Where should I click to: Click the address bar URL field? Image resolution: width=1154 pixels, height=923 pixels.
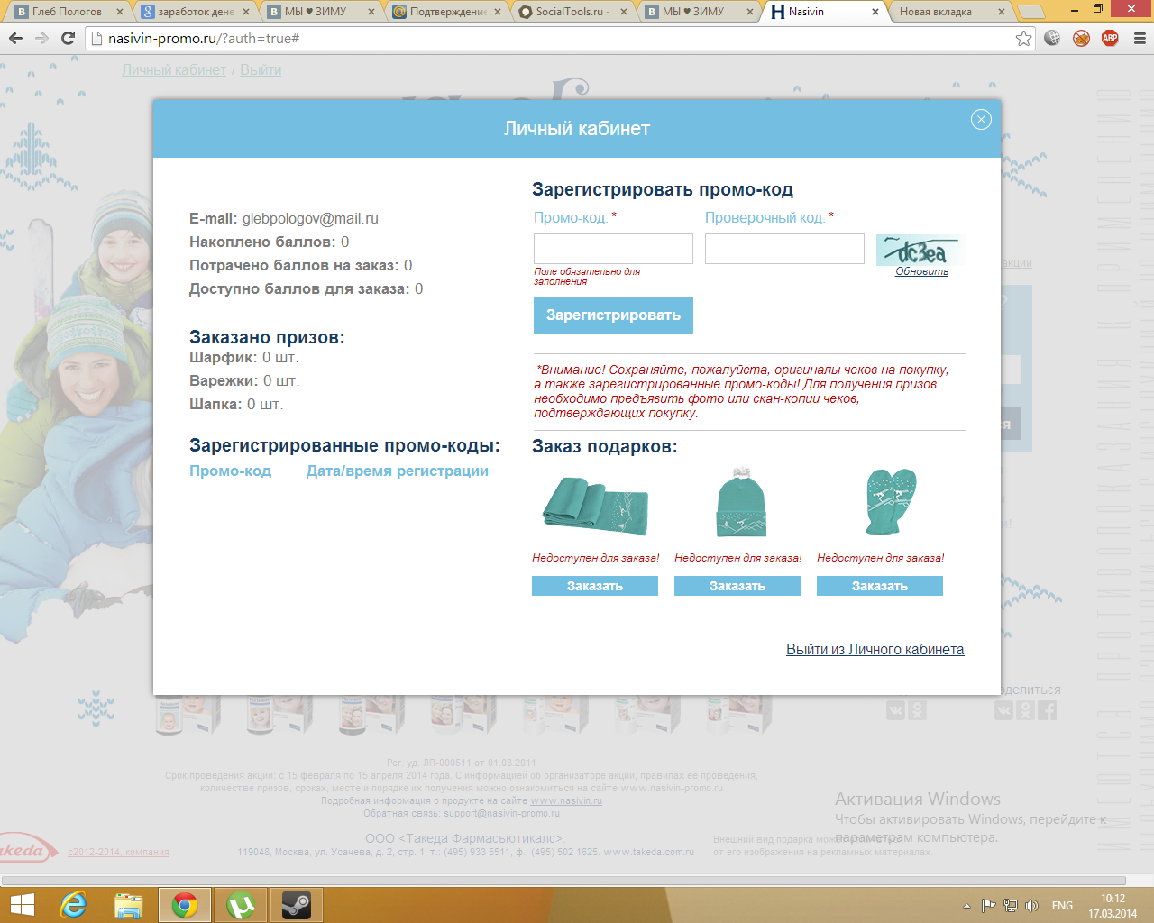pyautogui.click(x=559, y=39)
